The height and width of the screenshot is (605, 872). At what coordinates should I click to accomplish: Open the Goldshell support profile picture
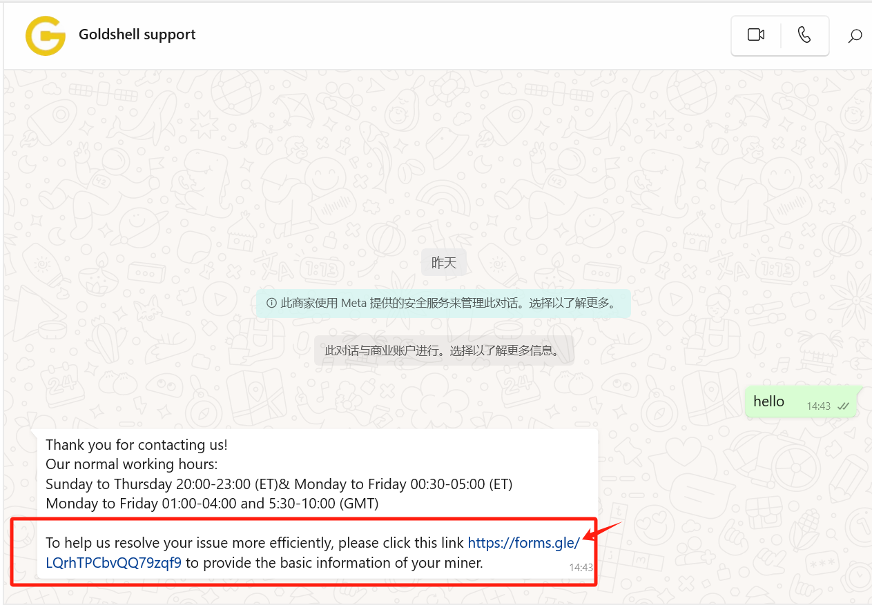(46, 35)
